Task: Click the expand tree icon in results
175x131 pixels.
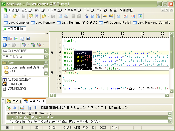Action: point(30,108)
